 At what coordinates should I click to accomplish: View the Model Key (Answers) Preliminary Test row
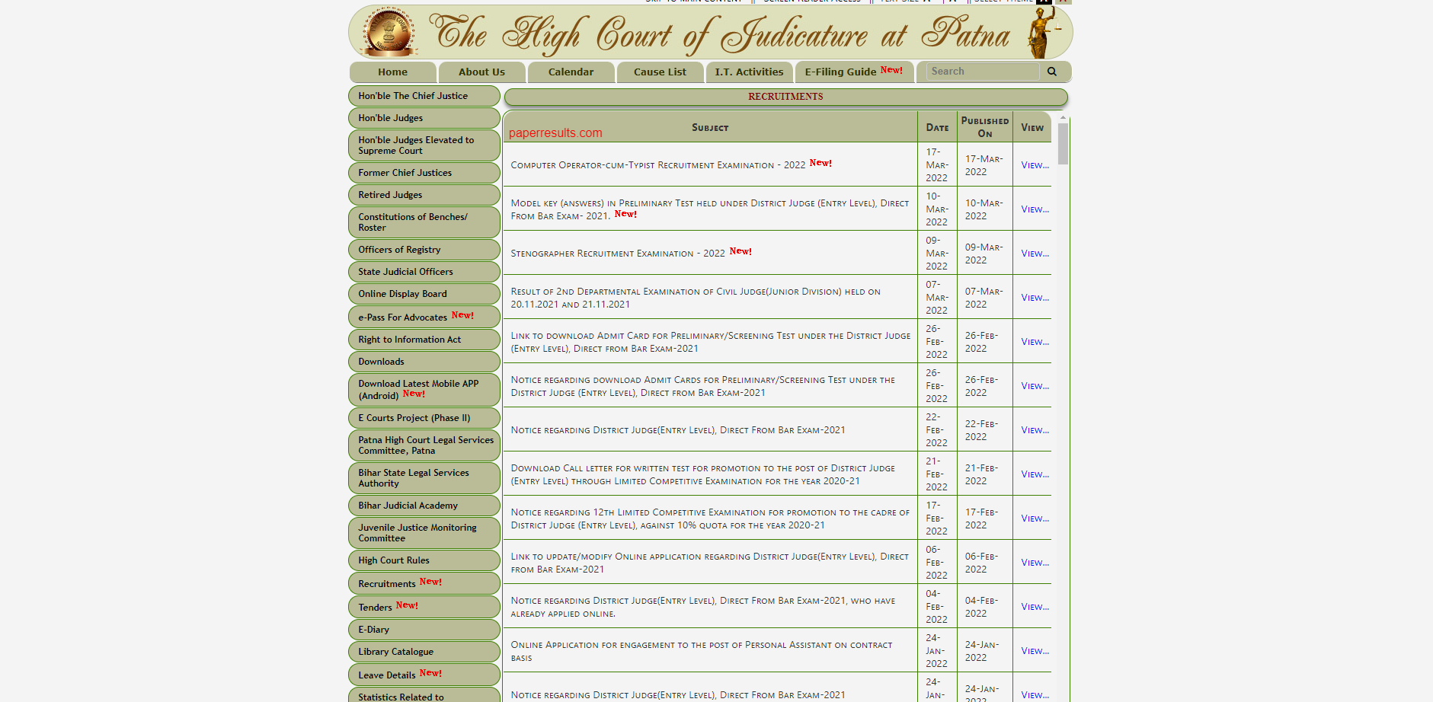click(x=1035, y=209)
